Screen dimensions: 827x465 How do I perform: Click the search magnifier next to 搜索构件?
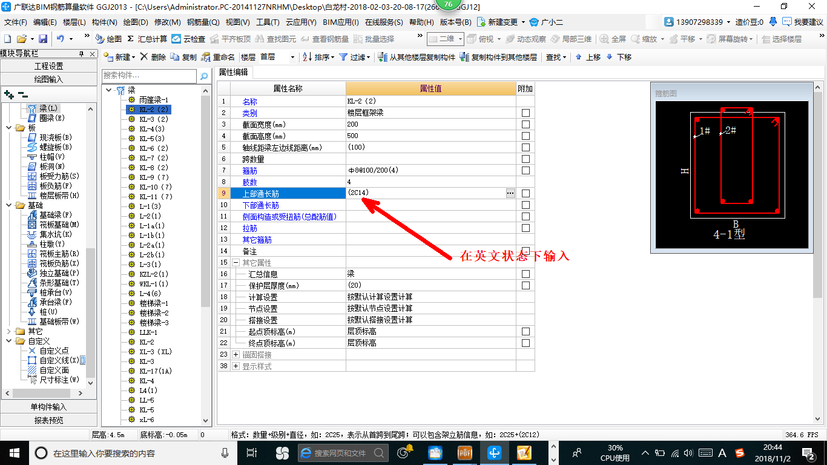(204, 76)
